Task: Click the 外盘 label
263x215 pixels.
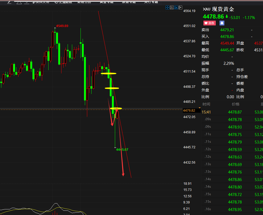Action: (x=205, y=90)
